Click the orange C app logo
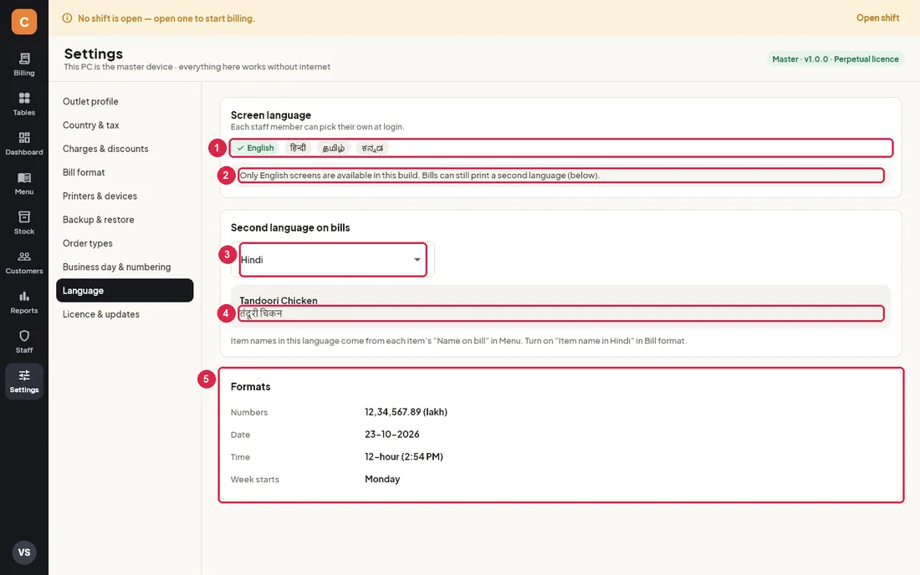Image resolution: width=920 pixels, height=575 pixels. 24,22
